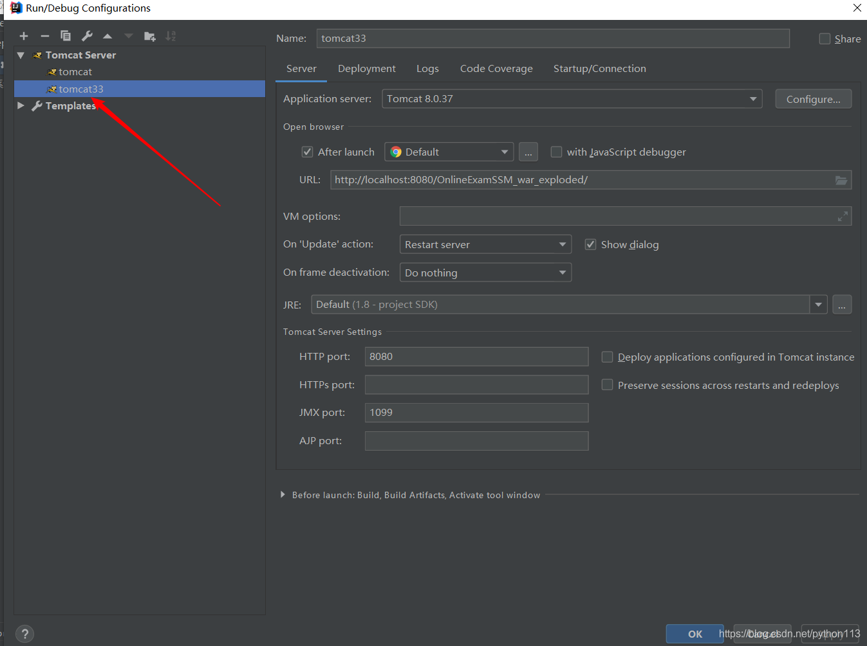Open the On frame deactivation Do nothing dropdown
The width and height of the screenshot is (867, 646).
point(486,273)
